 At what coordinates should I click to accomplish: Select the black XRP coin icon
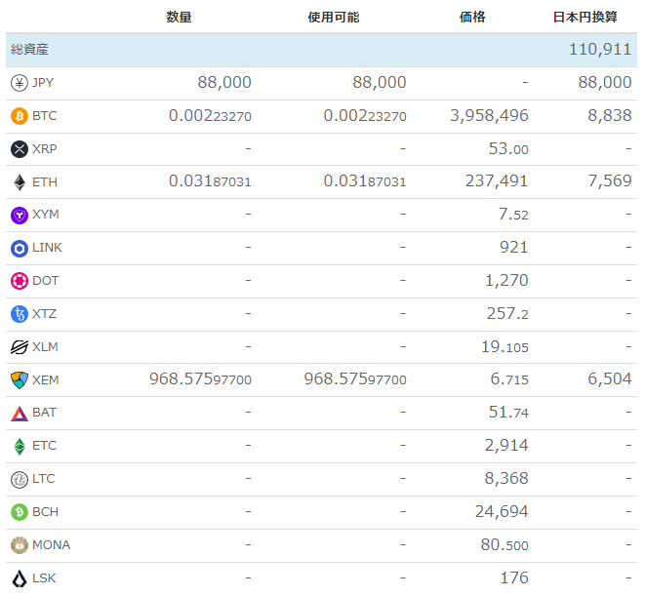(20, 149)
